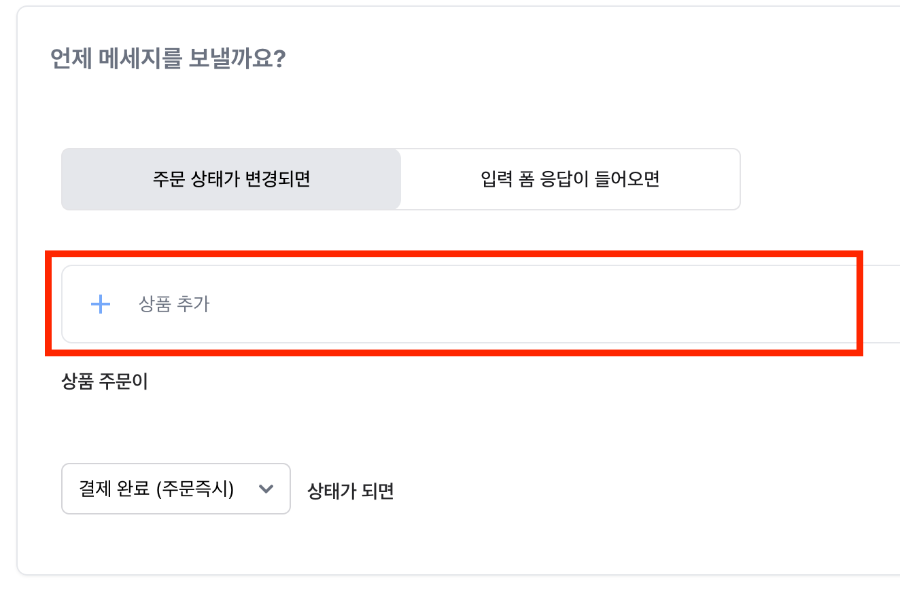Activate the right segment of the trigger switcher

click(x=570, y=179)
